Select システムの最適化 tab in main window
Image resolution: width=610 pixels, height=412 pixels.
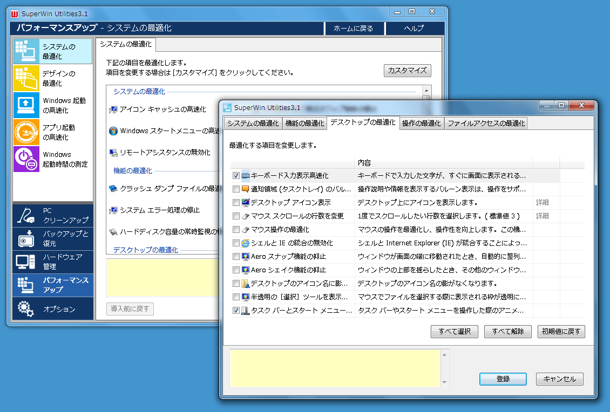pos(126,44)
